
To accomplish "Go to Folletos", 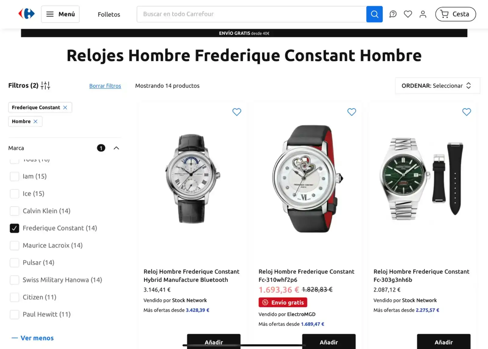I will point(109,14).
